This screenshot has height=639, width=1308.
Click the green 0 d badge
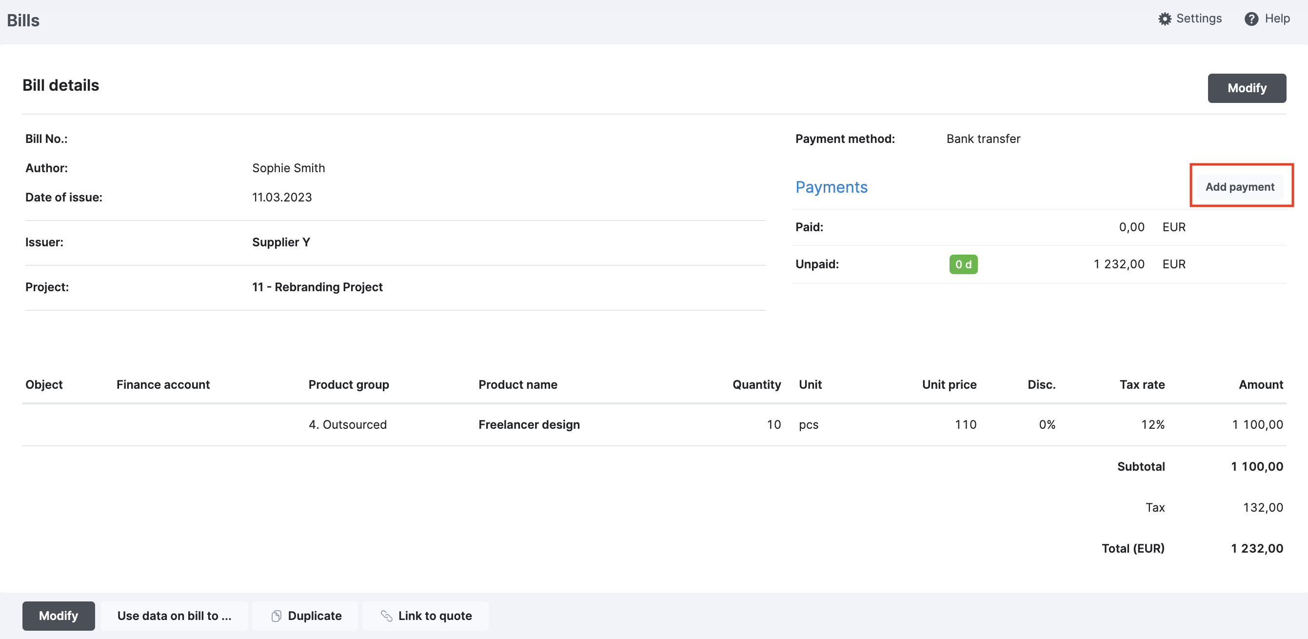pos(963,264)
